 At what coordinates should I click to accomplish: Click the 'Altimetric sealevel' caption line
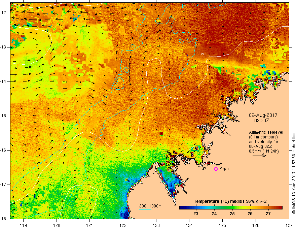pos(266,132)
